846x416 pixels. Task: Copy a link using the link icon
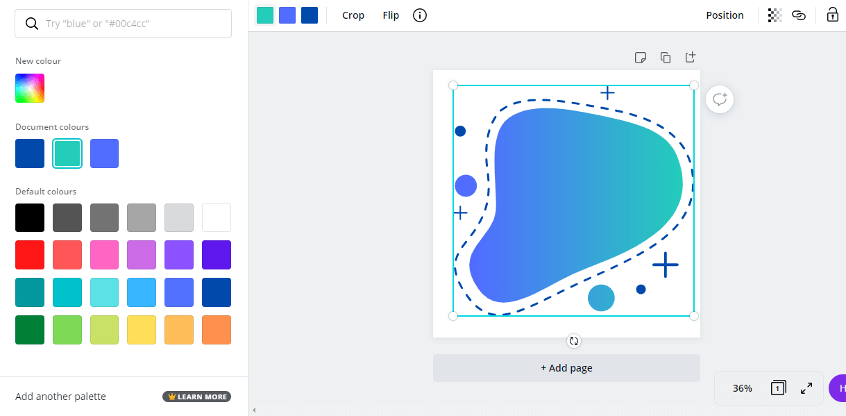tap(798, 15)
